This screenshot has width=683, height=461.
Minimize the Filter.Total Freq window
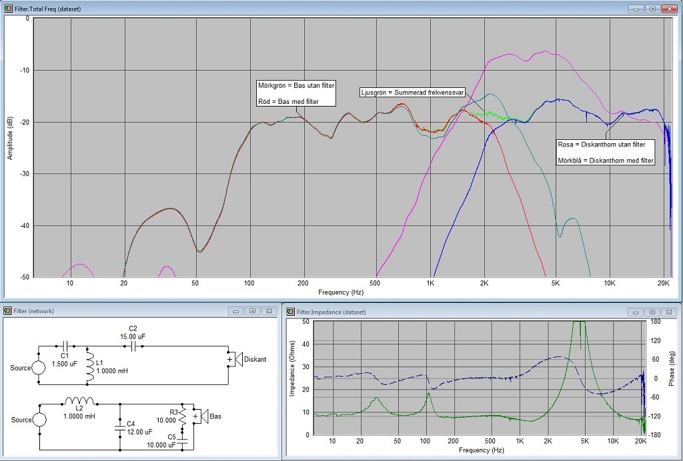click(636, 9)
